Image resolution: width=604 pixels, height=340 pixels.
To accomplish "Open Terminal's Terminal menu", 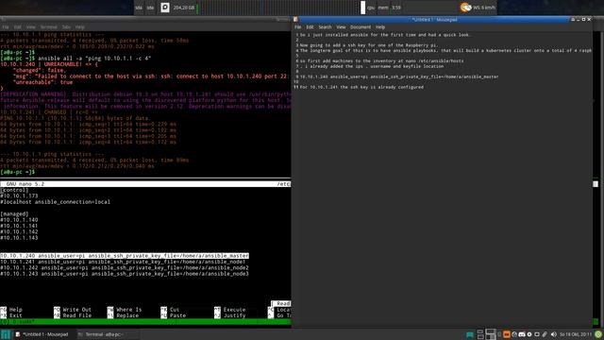I will pyautogui.click(x=48, y=27).
